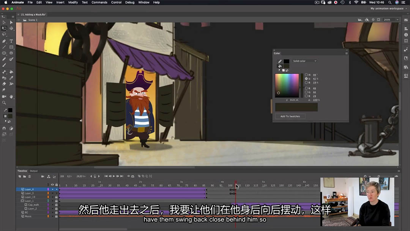Select the Pen tool
This screenshot has height=231, width=410.
click(4, 41)
